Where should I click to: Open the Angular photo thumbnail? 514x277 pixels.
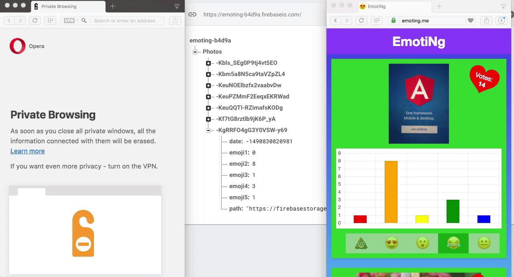pyautogui.click(x=419, y=104)
